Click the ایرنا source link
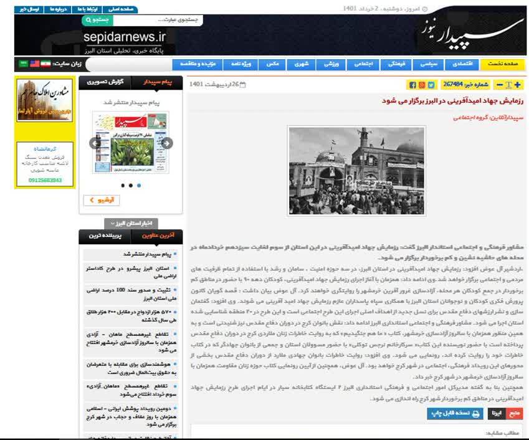Viewport: 529px width, 440px height. (x=497, y=413)
